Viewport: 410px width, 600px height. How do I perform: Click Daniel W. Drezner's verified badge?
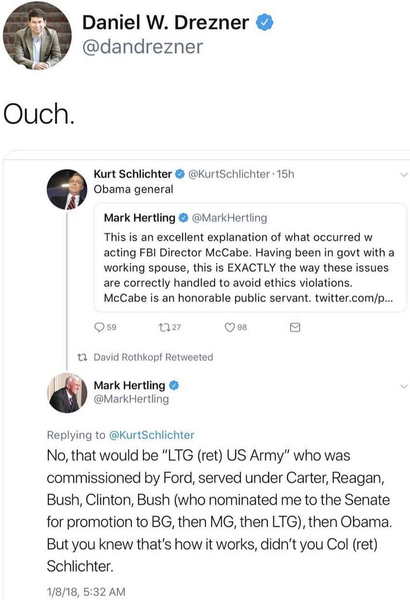click(x=265, y=22)
